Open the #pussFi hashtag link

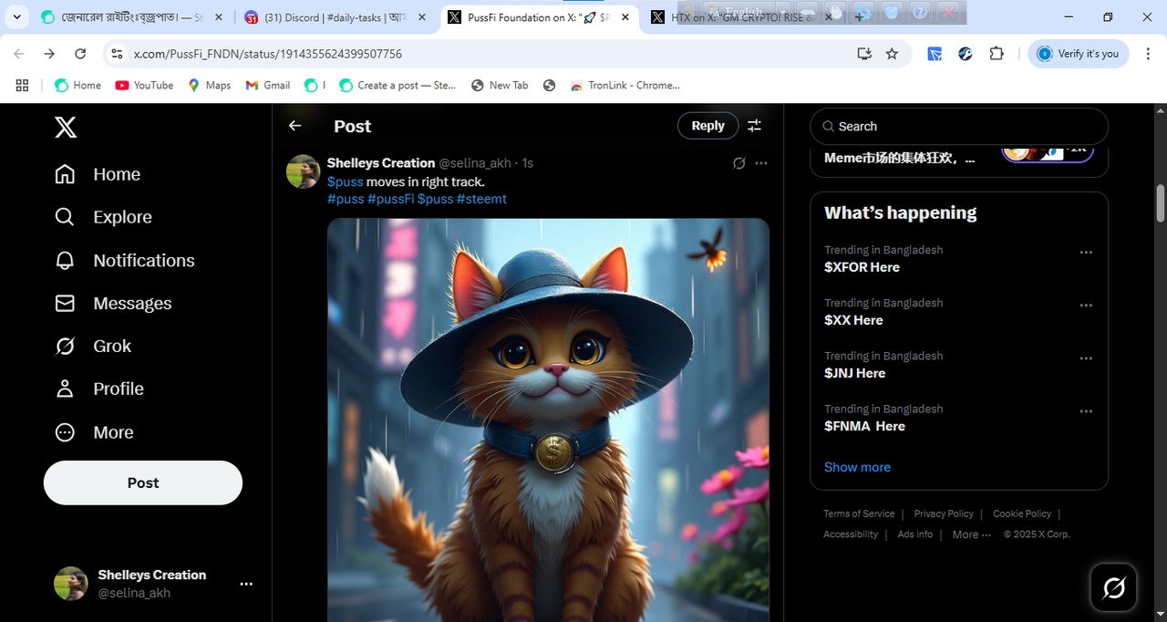coord(391,199)
